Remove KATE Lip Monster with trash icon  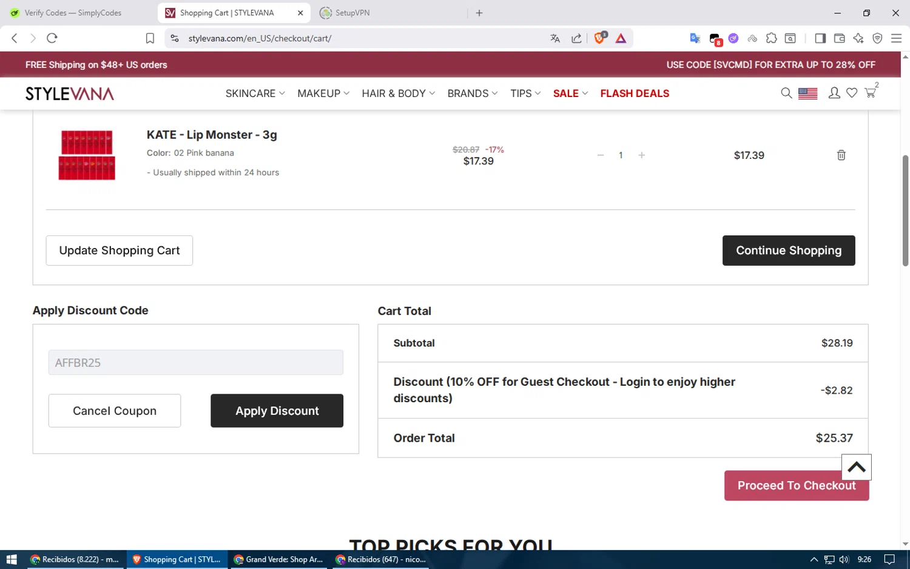[x=841, y=155]
